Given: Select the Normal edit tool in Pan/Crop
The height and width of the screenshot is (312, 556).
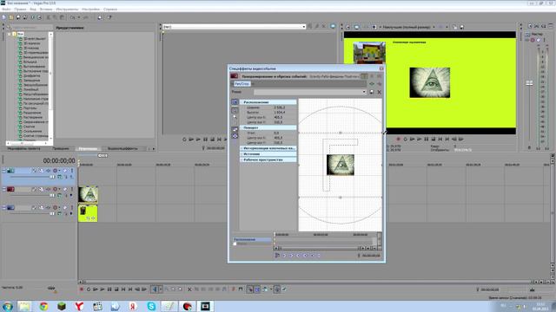Looking at the screenshot, I should coord(235,110).
